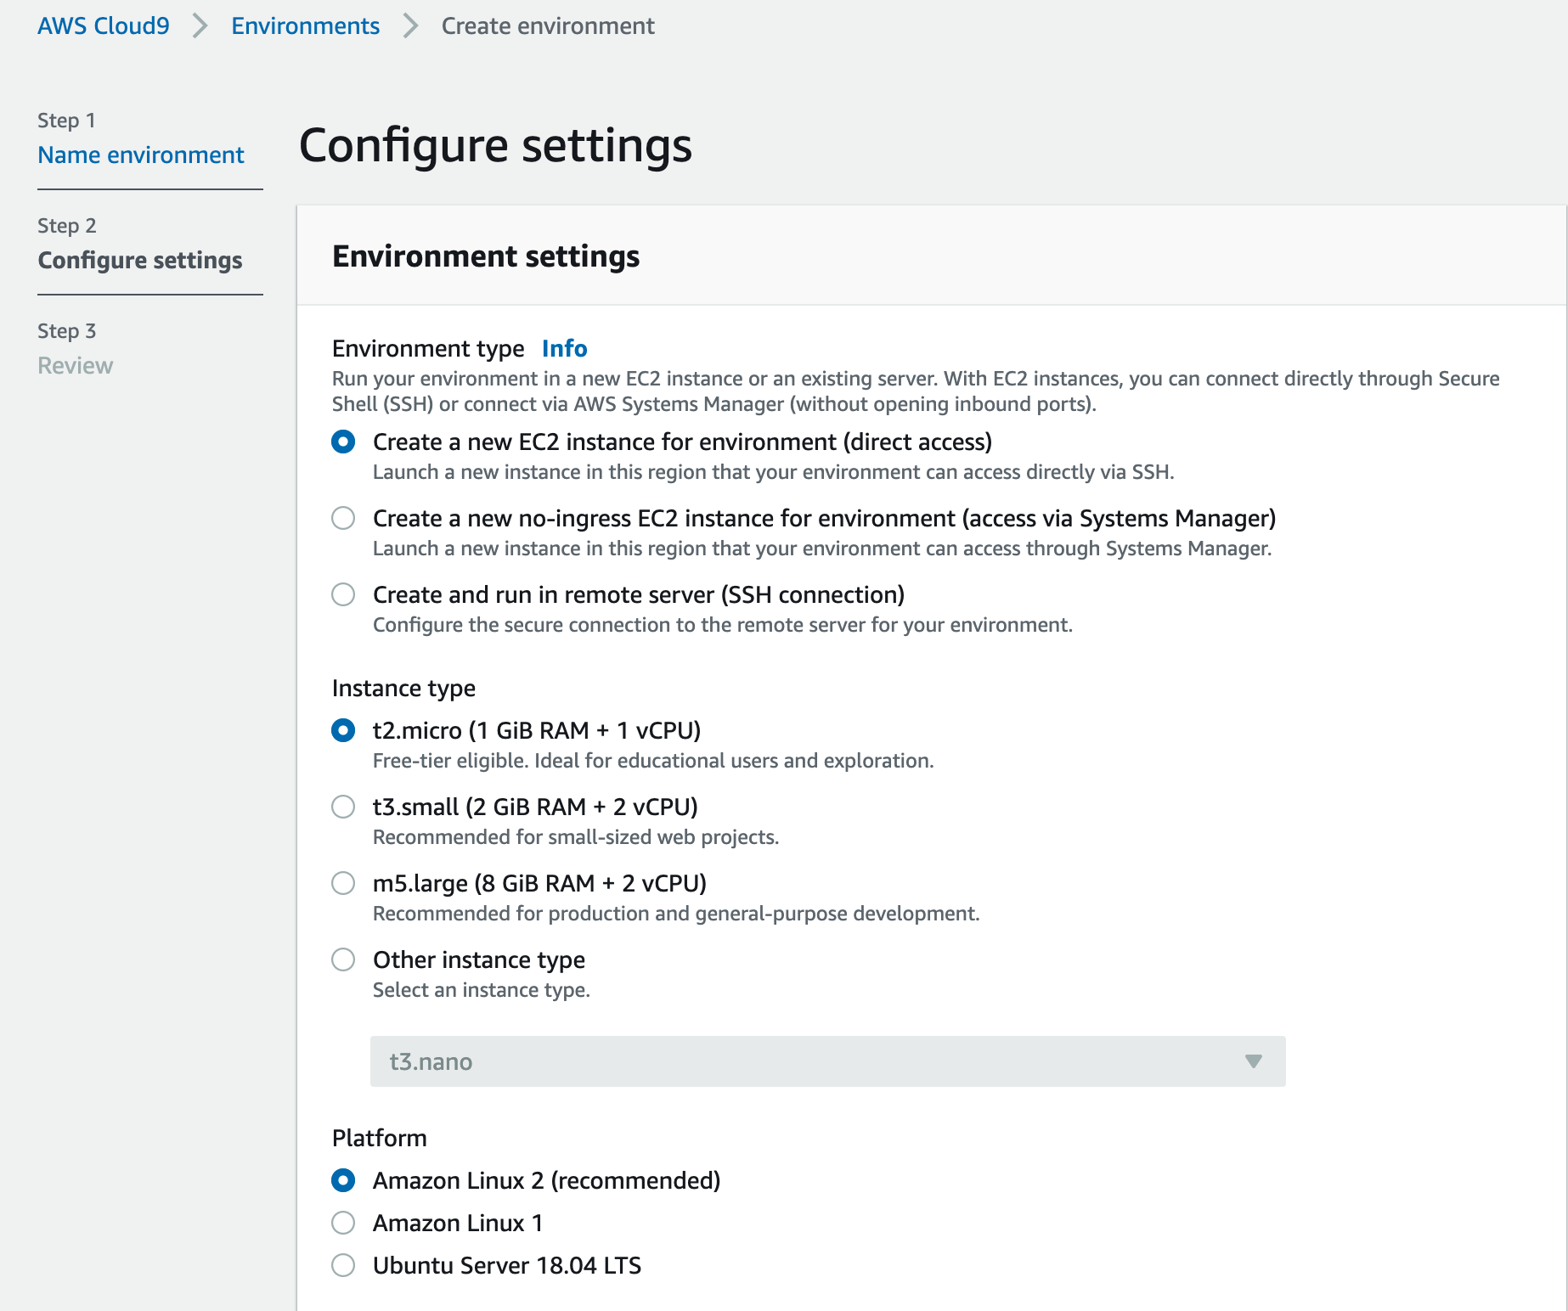Select "Create and run in remote server" option
The image size is (1568, 1311).
click(x=343, y=595)
